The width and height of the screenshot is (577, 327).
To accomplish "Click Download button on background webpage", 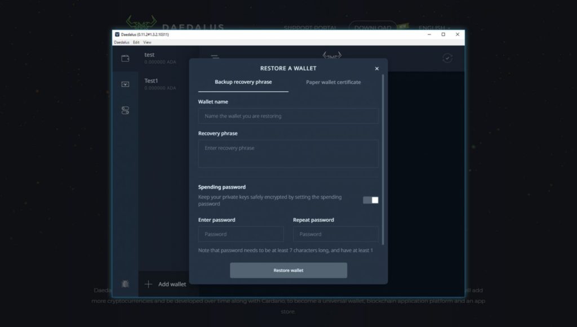I will 373,28.
